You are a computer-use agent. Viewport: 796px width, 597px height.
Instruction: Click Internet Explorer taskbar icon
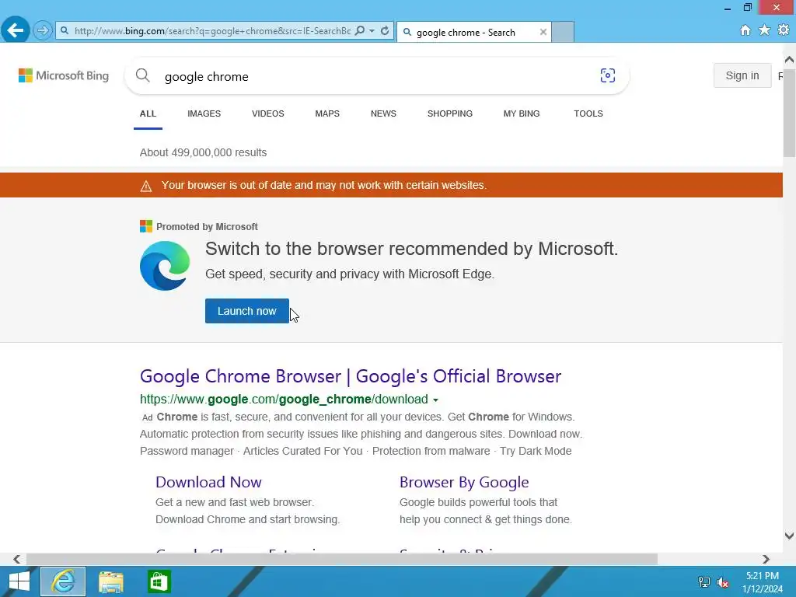pos(63,581)
